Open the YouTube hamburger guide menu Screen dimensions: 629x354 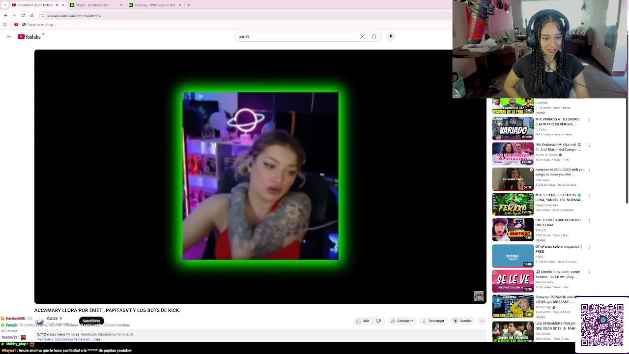8,36
